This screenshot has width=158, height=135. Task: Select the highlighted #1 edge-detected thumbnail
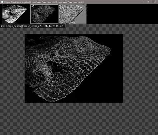(44, 14)
